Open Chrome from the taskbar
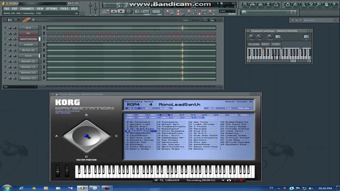340x191 pixels. click(33, 188)
